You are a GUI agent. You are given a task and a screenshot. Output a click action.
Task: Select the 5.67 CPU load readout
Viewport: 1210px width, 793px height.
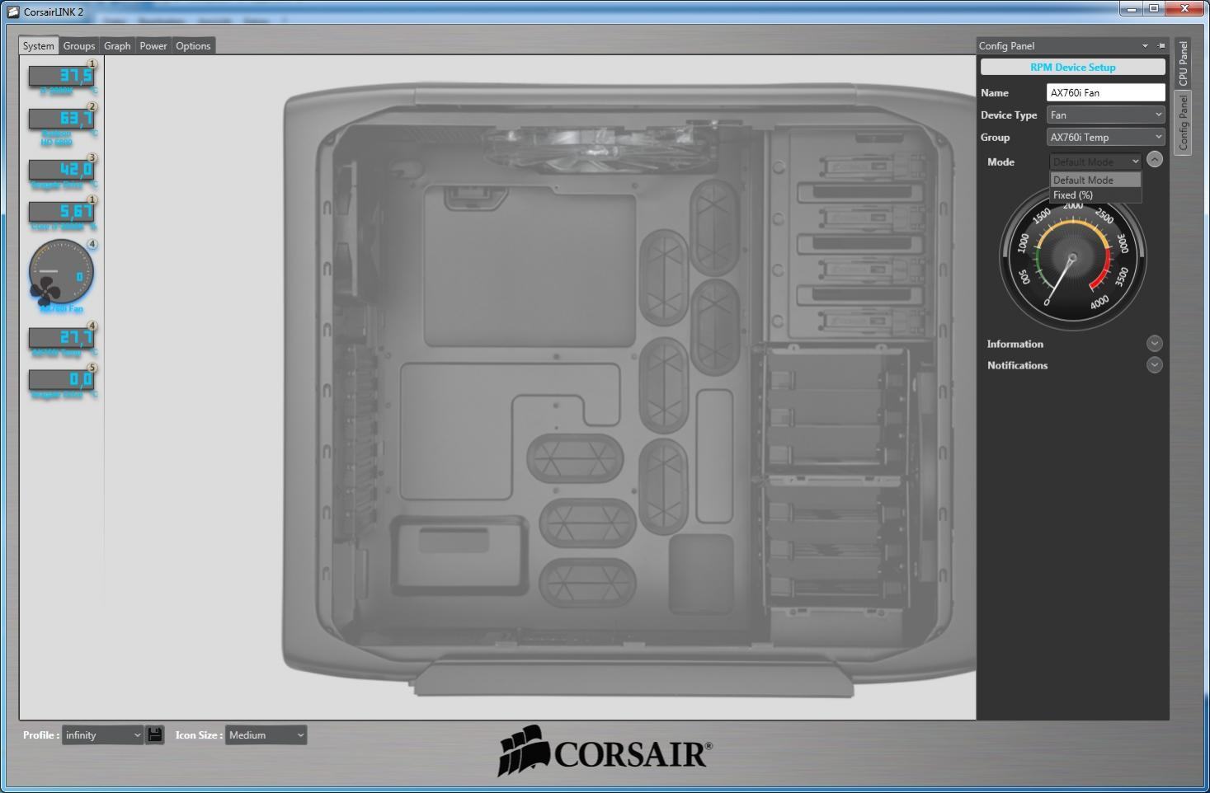62,213
